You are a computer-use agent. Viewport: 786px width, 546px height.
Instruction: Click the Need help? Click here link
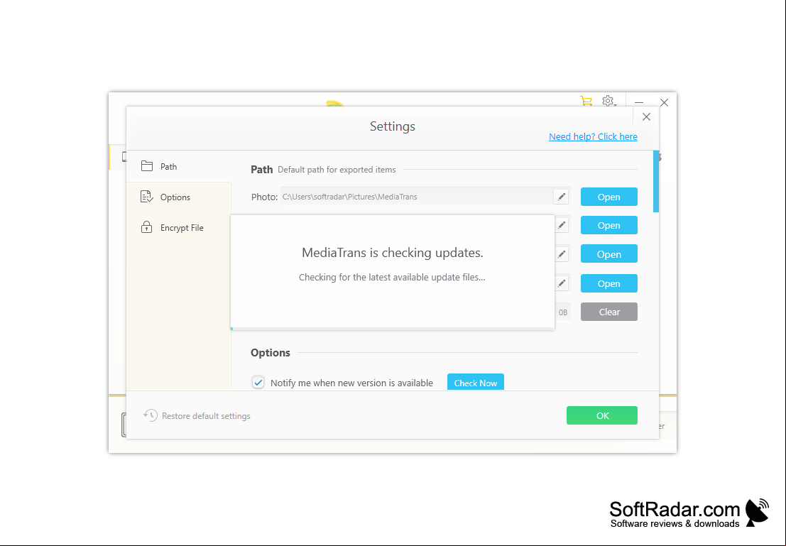(593, 137)
